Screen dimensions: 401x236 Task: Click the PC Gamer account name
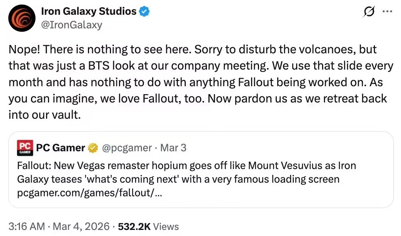60,148
